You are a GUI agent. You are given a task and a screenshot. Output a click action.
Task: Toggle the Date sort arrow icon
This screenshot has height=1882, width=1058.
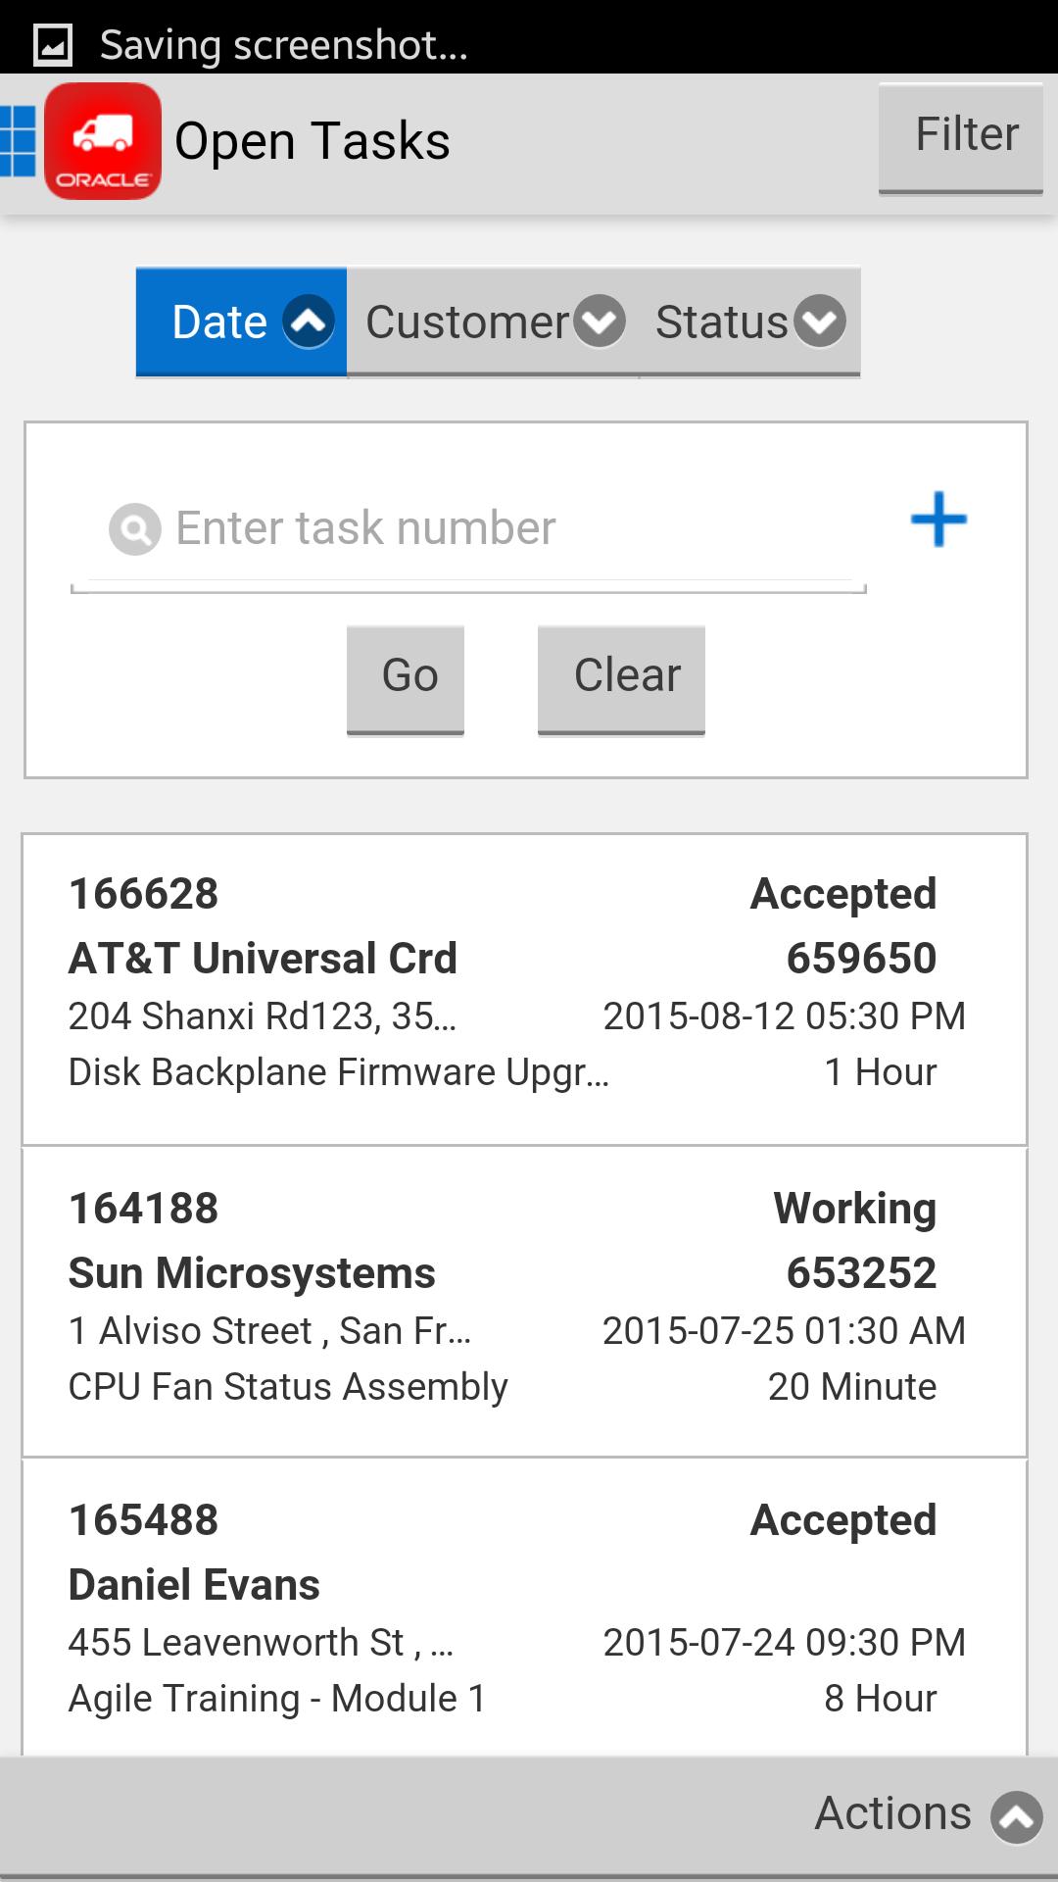[x=309, y=322]
